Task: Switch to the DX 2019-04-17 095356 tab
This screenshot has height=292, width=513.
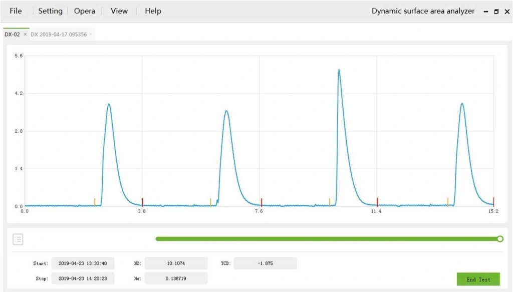Action: click(59, 35)
